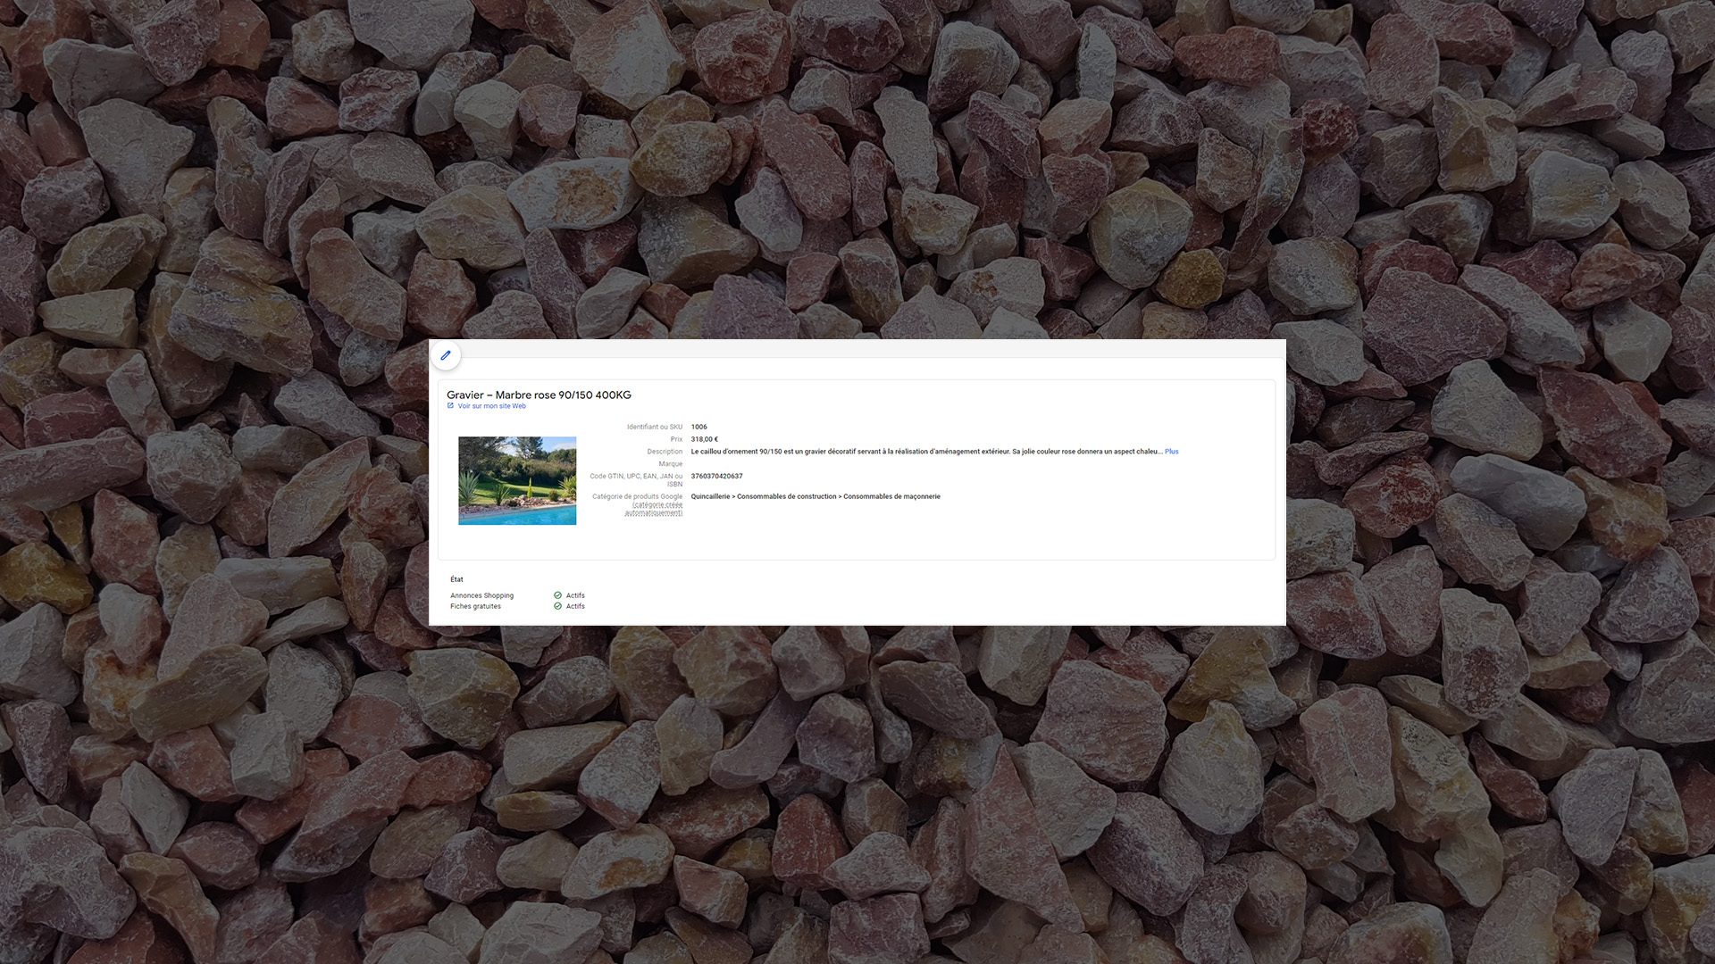Click the description text starting Le caillou d'ornement
The width and height of the screenshot is (1715, 964).
coord(927,452)
